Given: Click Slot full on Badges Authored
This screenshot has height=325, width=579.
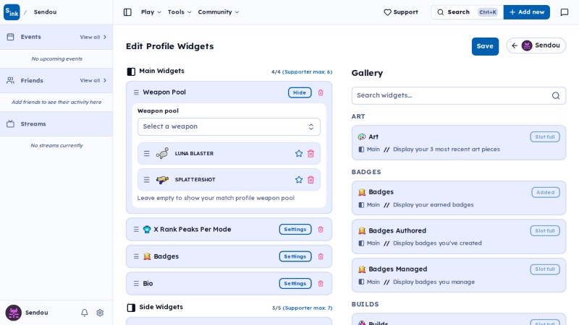Looking at the screenshot, I should pos(545,231).
